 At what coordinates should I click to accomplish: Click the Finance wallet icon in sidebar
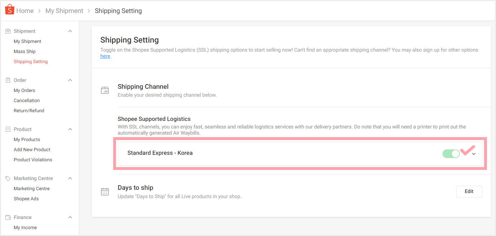(8, 217)
